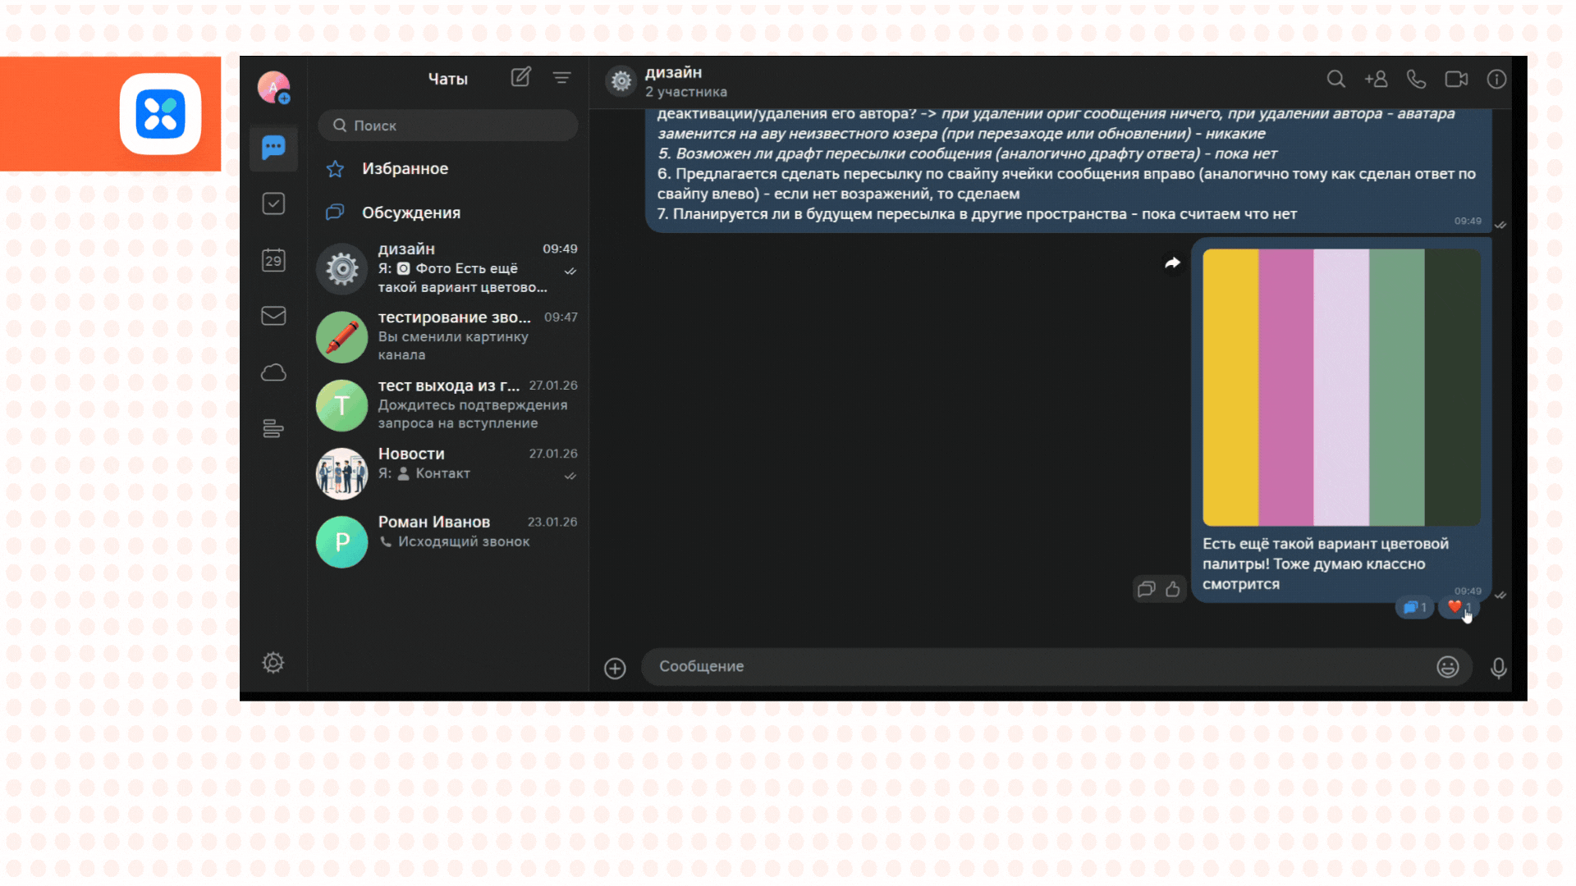Click the crayon avatar of тестирование chat
This screenshot has width=1576, height=886.
point(342,337)
